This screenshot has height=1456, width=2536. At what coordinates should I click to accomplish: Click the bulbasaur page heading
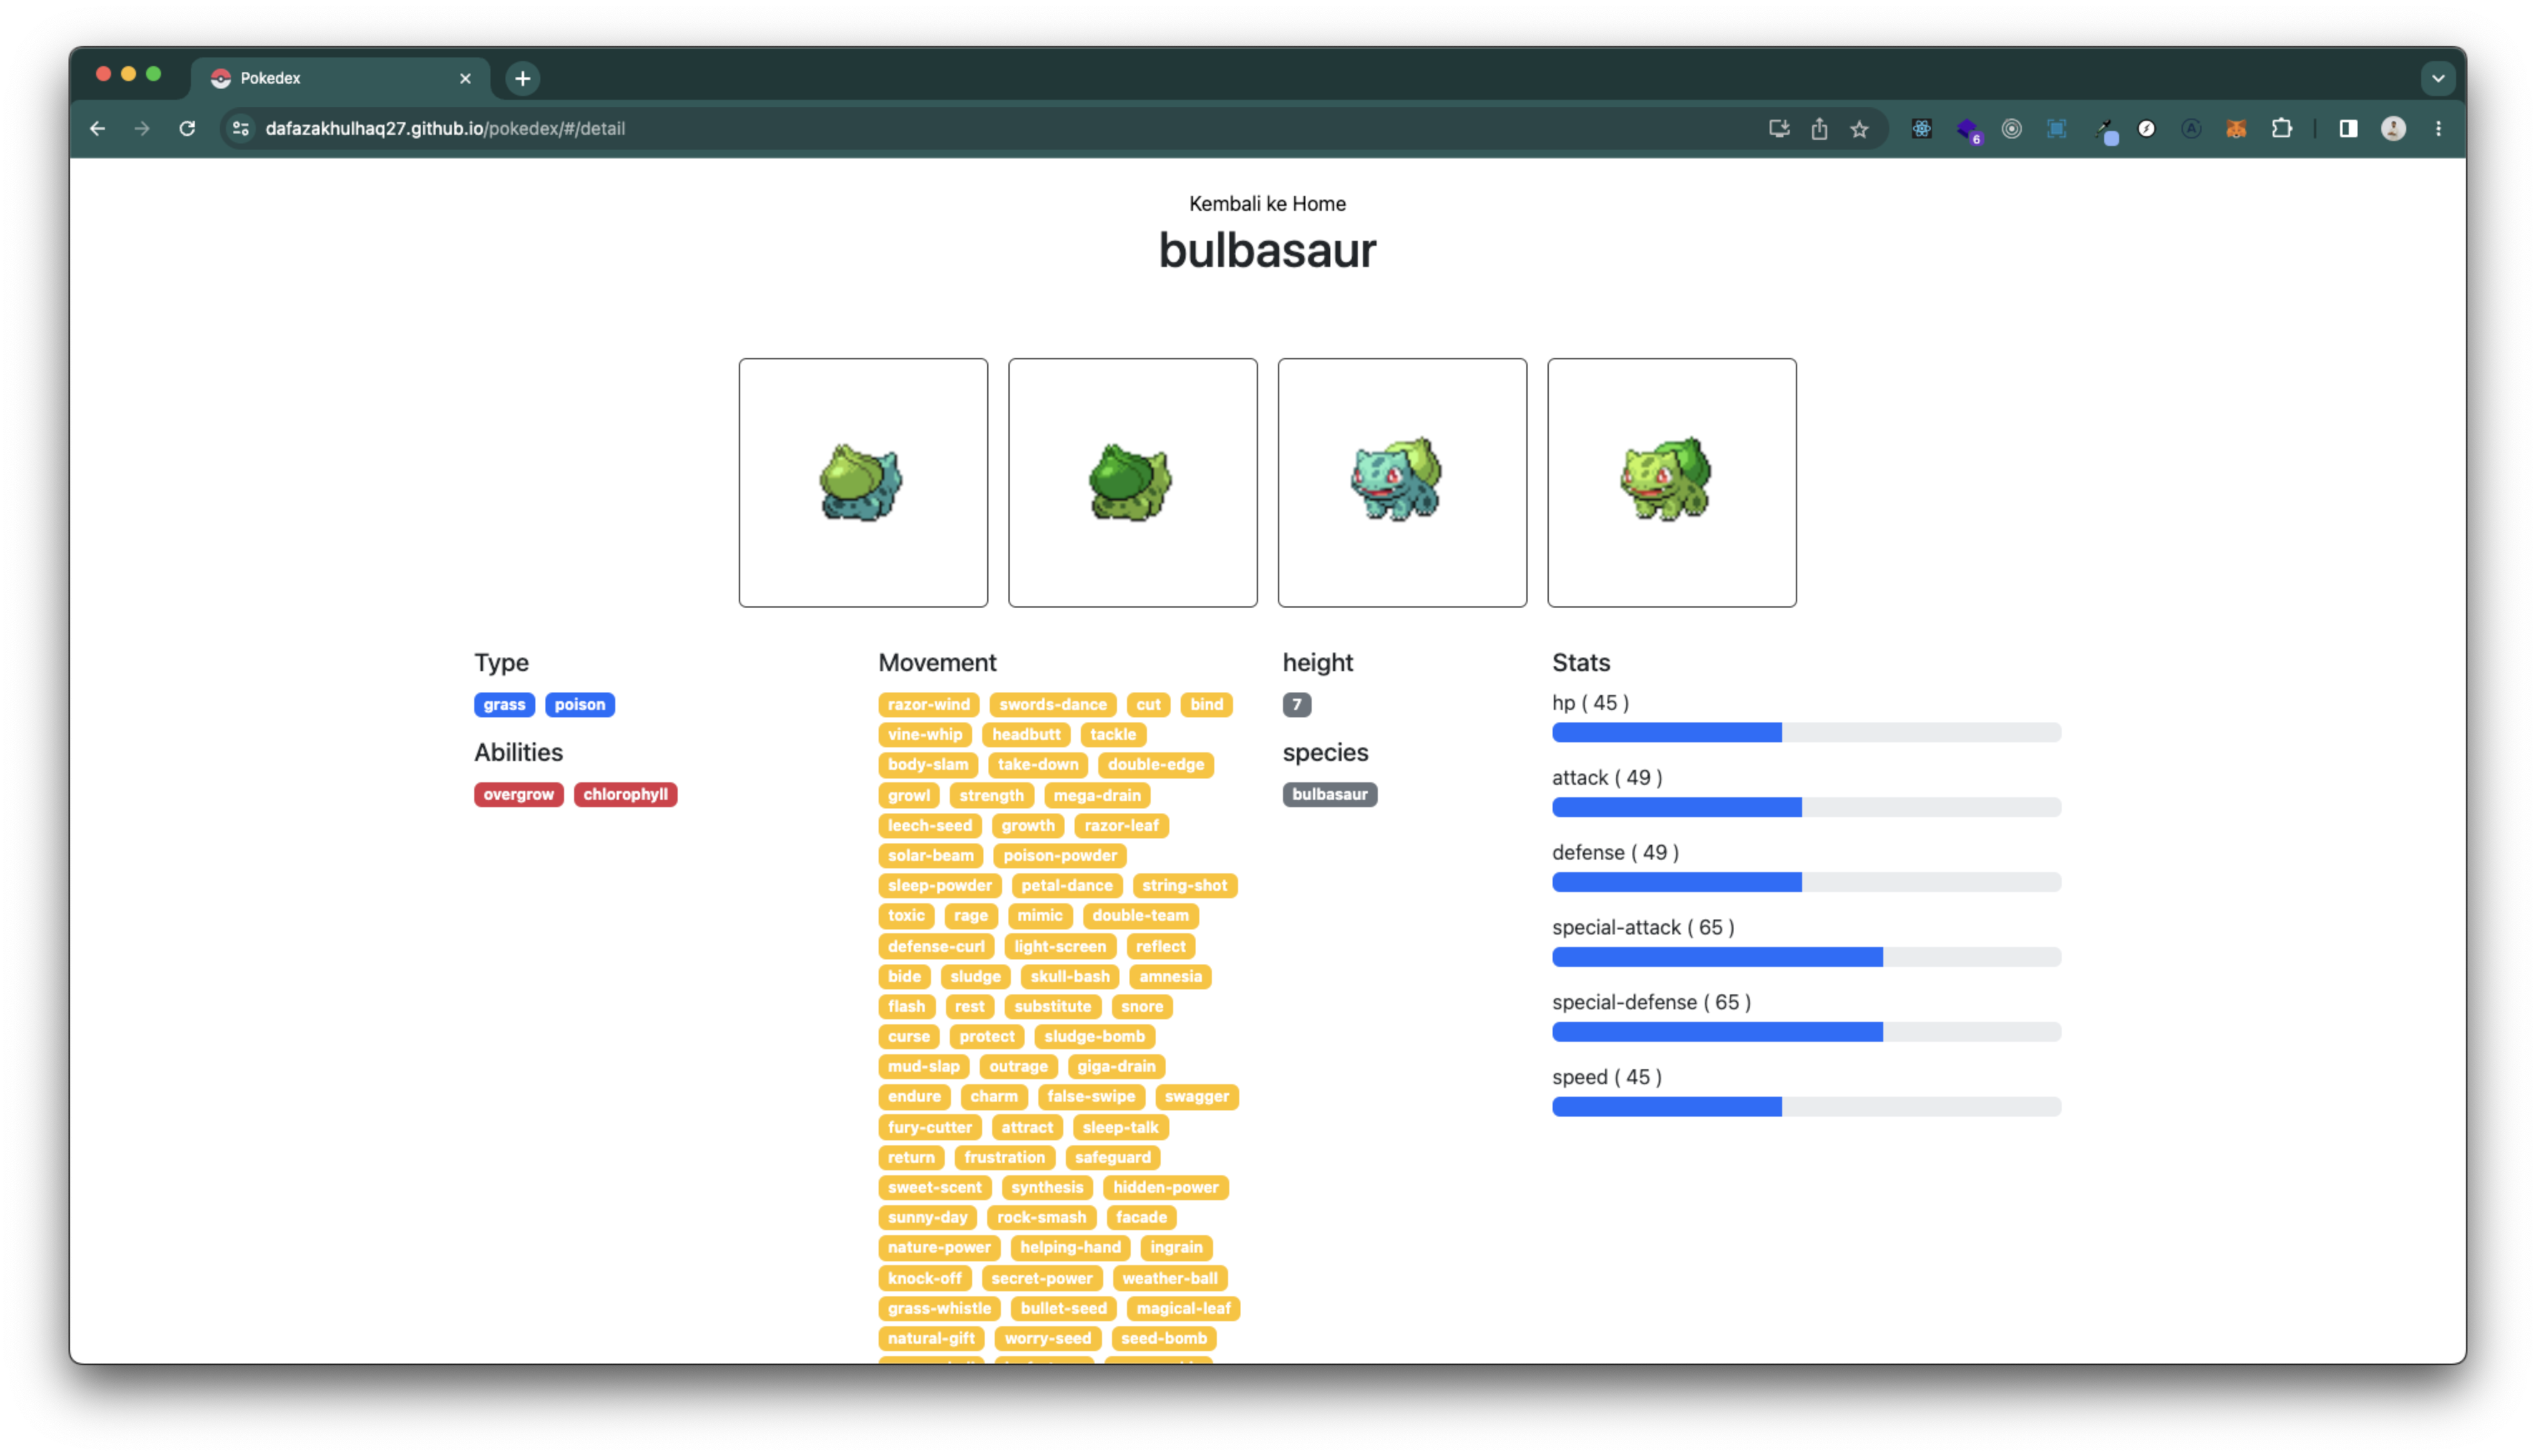click(x=1267, y=250)
